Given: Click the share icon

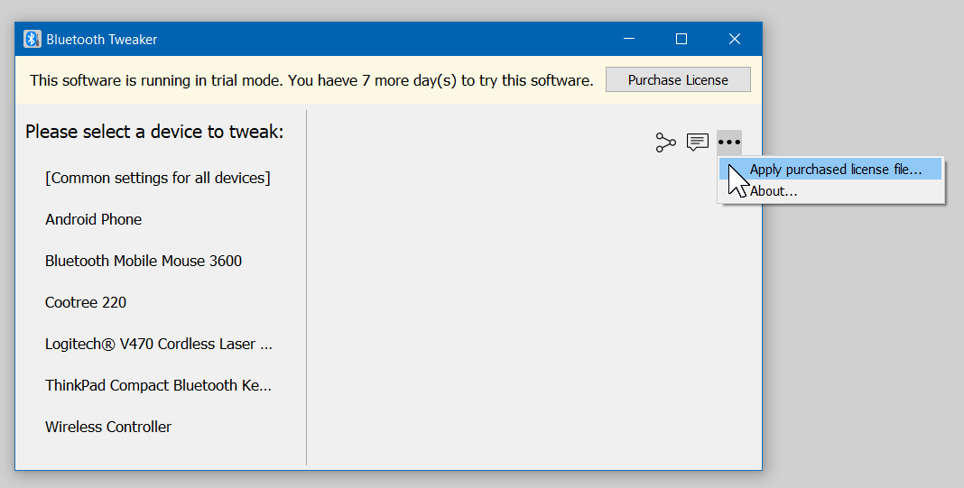Looking at the screenshot, I should [665, 143].
